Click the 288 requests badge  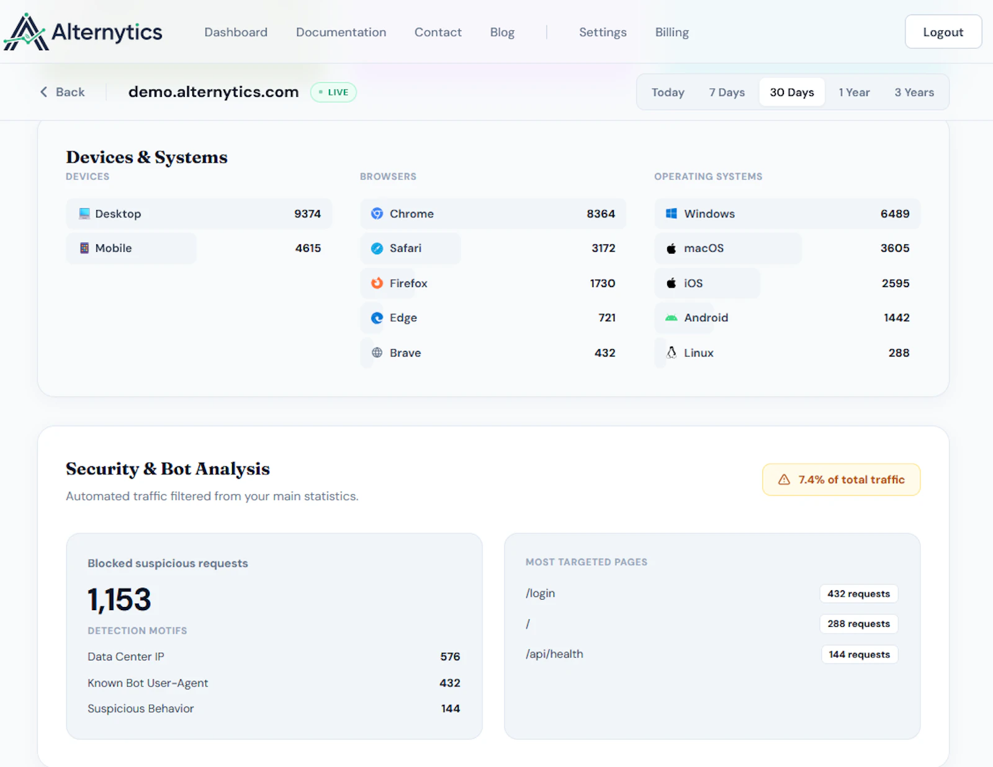click(858, 624)
